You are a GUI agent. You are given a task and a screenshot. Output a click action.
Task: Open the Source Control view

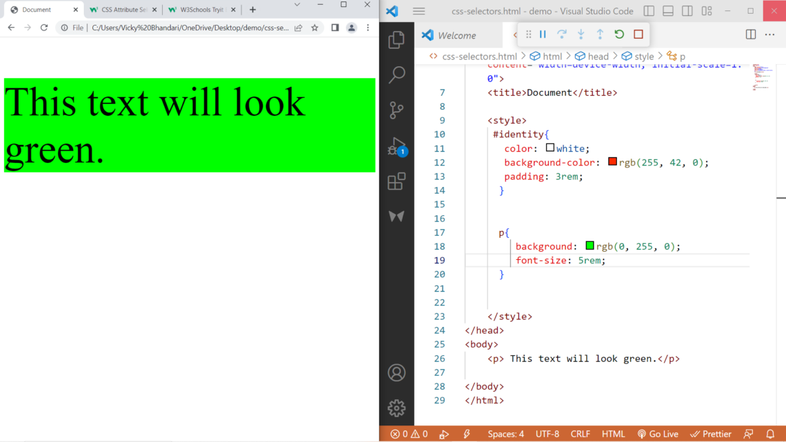coord(396,110)
